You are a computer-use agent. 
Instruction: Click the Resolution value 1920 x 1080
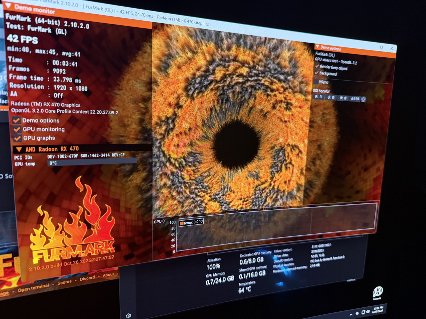click(71, 88)
